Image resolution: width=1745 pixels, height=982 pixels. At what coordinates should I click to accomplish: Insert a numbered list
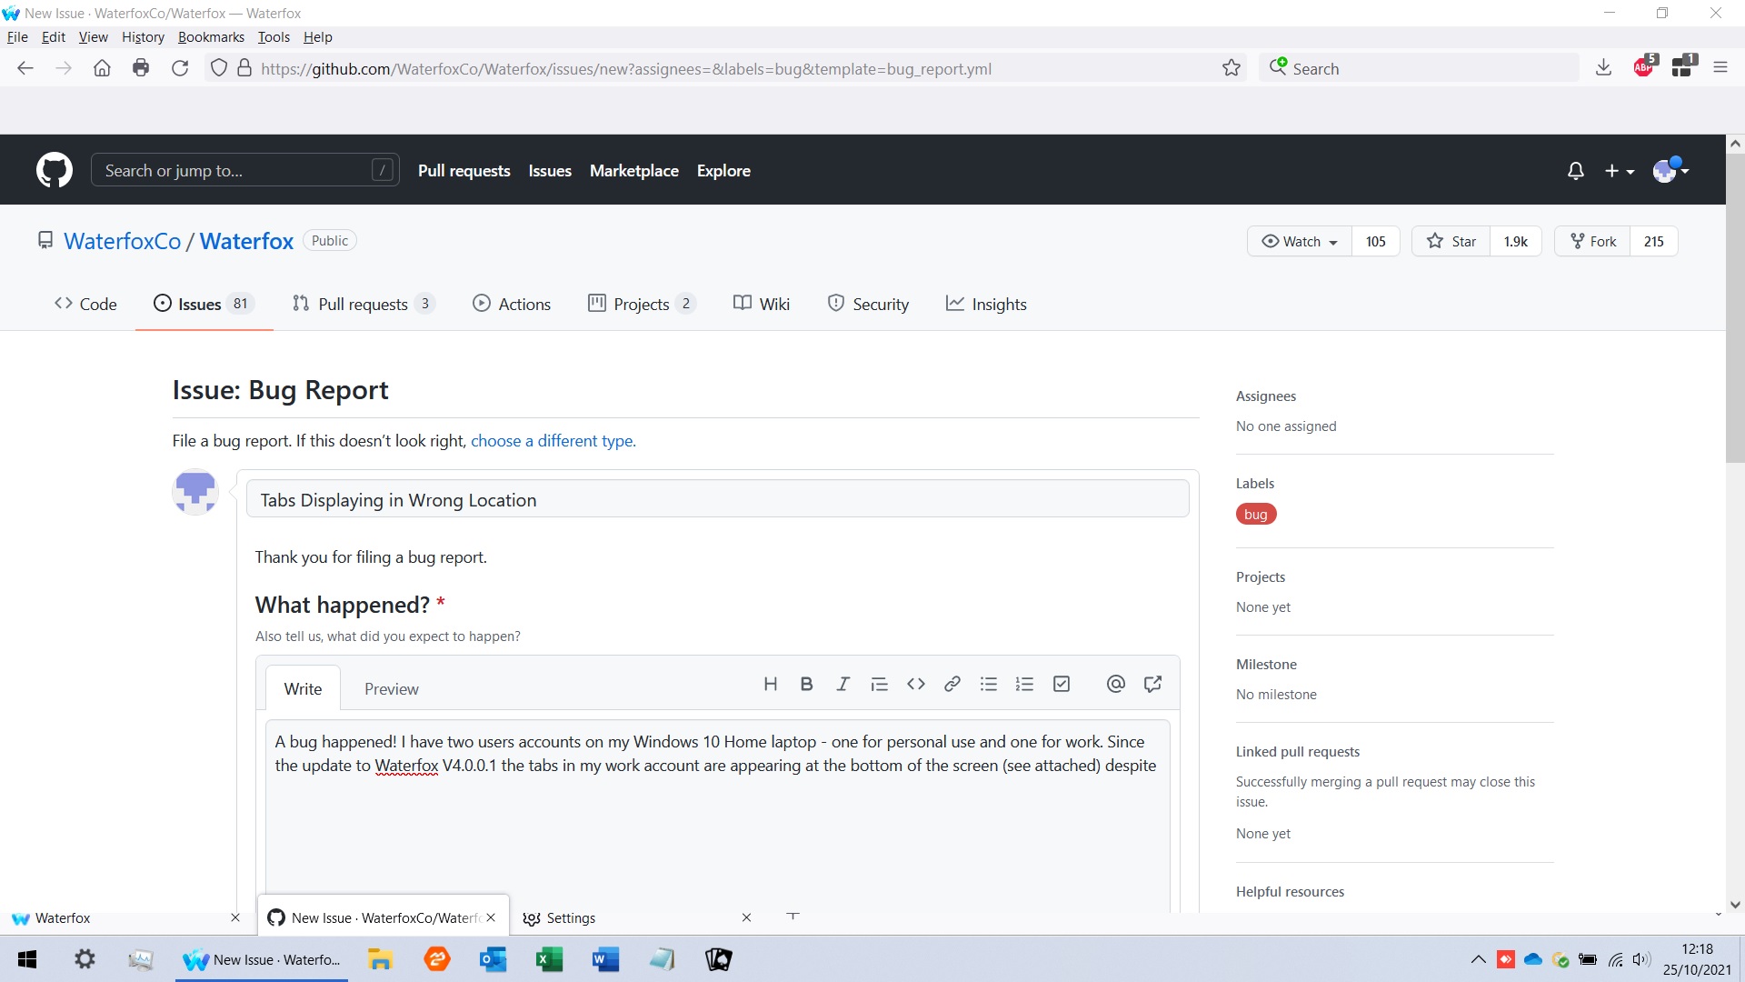click(1024, 684)
